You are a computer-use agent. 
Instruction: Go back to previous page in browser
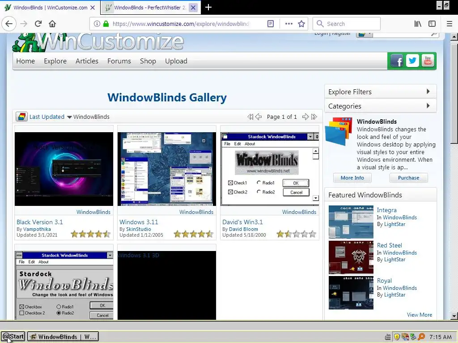9,24
